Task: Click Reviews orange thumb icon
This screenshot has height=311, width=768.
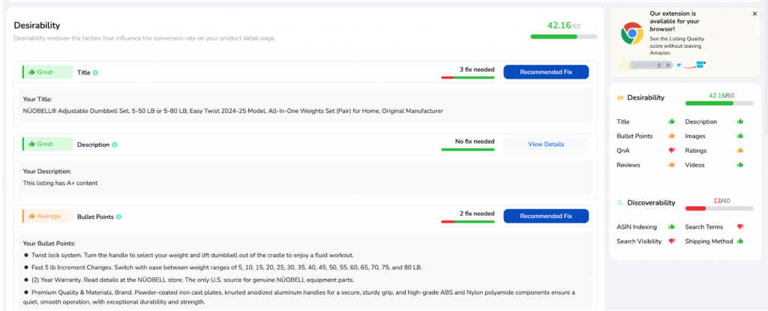Action: pos(671,165)
